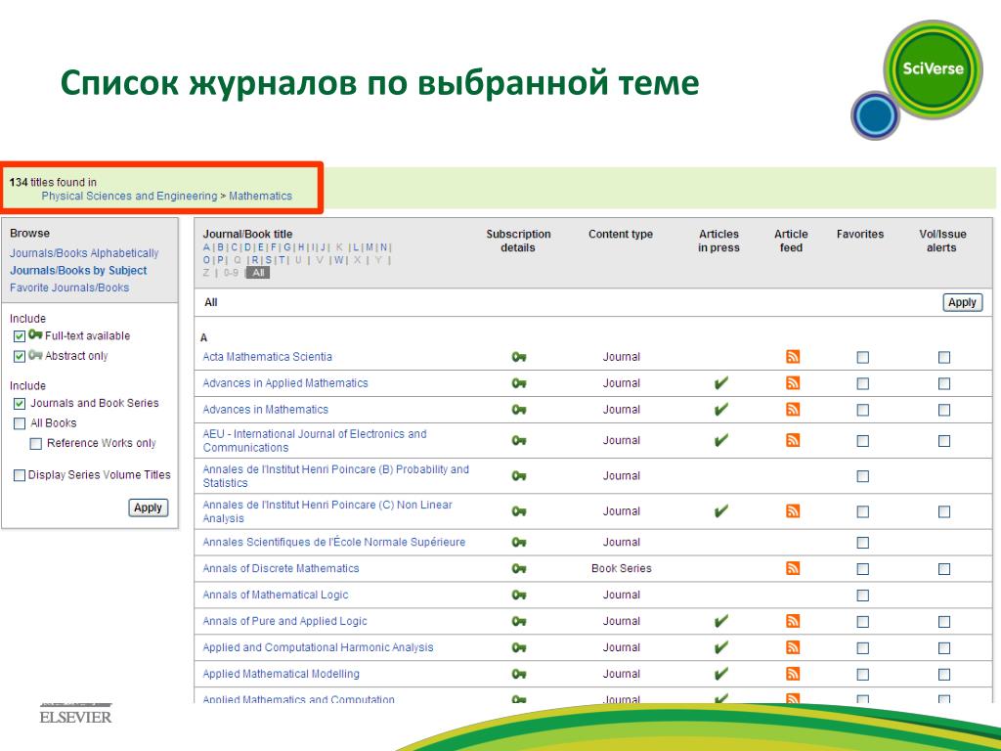The width and height of the screenshot is (1001, 751).
Task: Click Apply button in Browse sidebar
Action: pyautogui.click(x=149, y=508)
